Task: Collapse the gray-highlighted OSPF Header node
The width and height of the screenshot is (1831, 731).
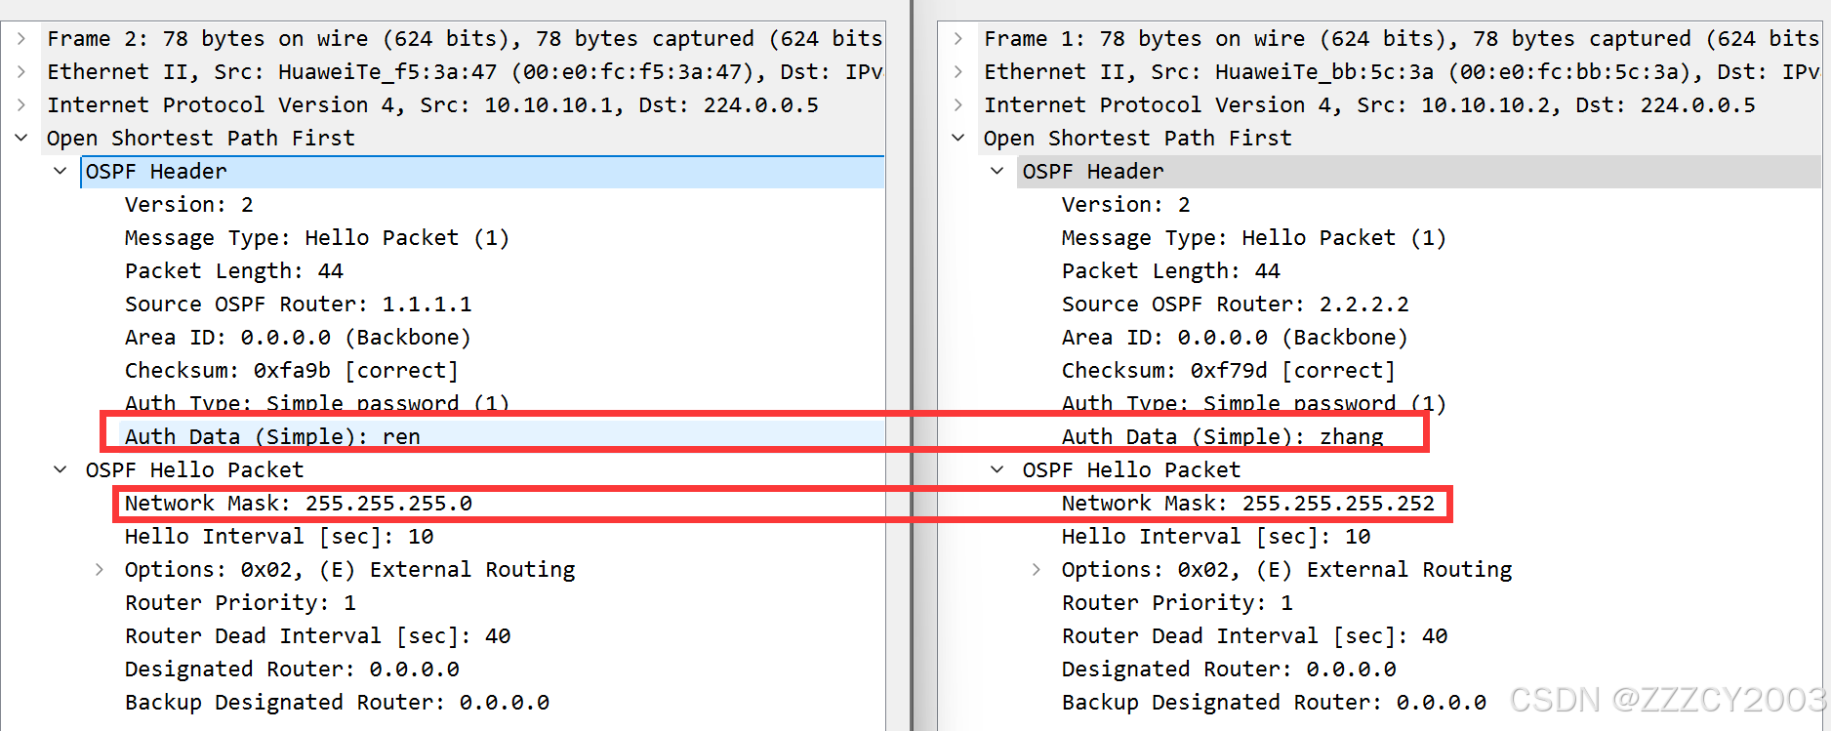Action: tap(997, 172)
